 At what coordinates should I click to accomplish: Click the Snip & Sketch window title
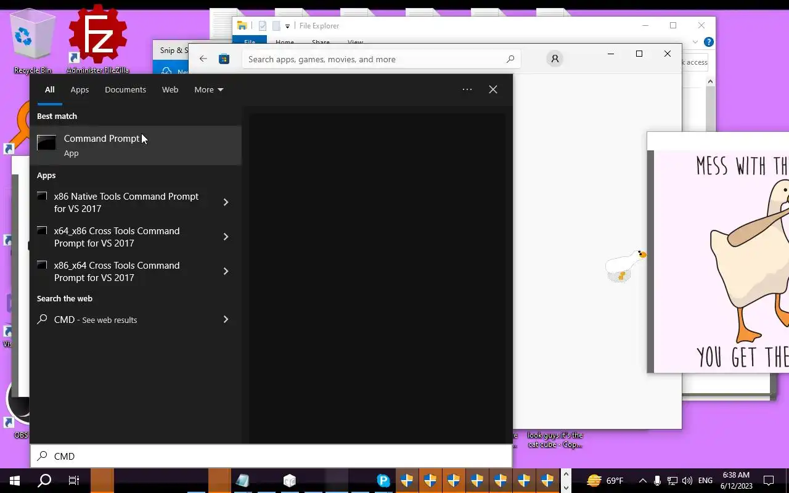[x=173, y=51]
